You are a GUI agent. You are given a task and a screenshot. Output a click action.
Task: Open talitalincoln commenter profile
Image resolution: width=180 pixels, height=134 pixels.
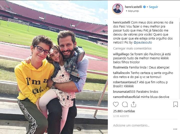coord(122,73)
